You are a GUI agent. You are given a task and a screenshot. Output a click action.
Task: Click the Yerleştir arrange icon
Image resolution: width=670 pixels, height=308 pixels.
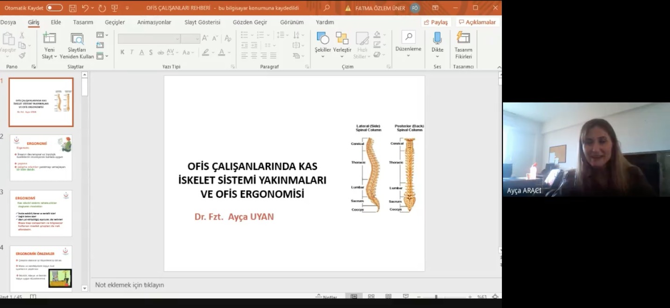(x=342, y=40)
